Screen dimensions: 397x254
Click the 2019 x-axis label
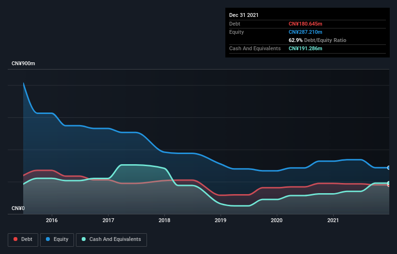pyautogui.click(x=221, y=220)
